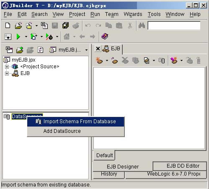
Task: Click the Print icon
Action: tap(76, 26)
